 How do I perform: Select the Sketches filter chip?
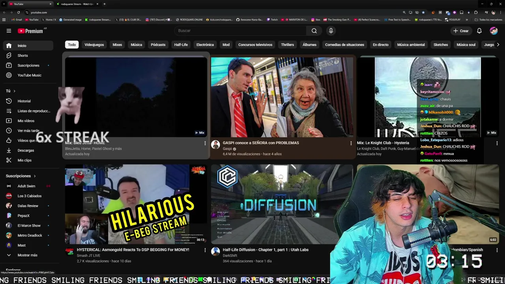(441, 45)
